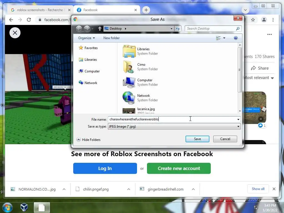
Task: Close the Facebook tab
Action: tap(135, 10)
